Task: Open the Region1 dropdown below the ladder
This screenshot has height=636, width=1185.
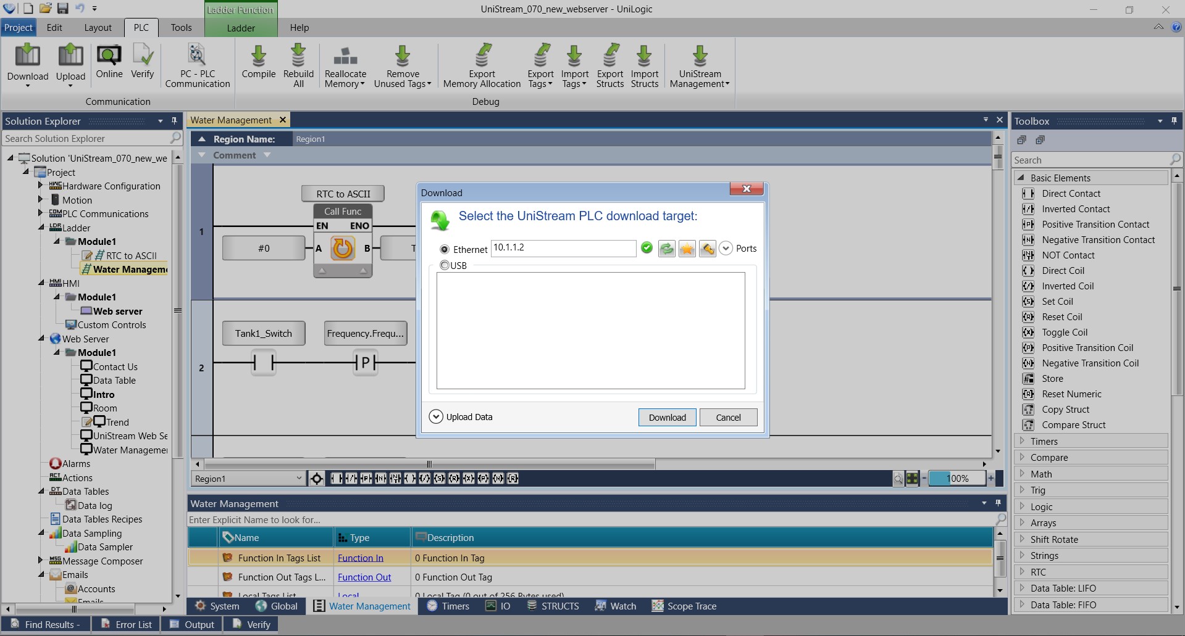Action: point(249,479)
